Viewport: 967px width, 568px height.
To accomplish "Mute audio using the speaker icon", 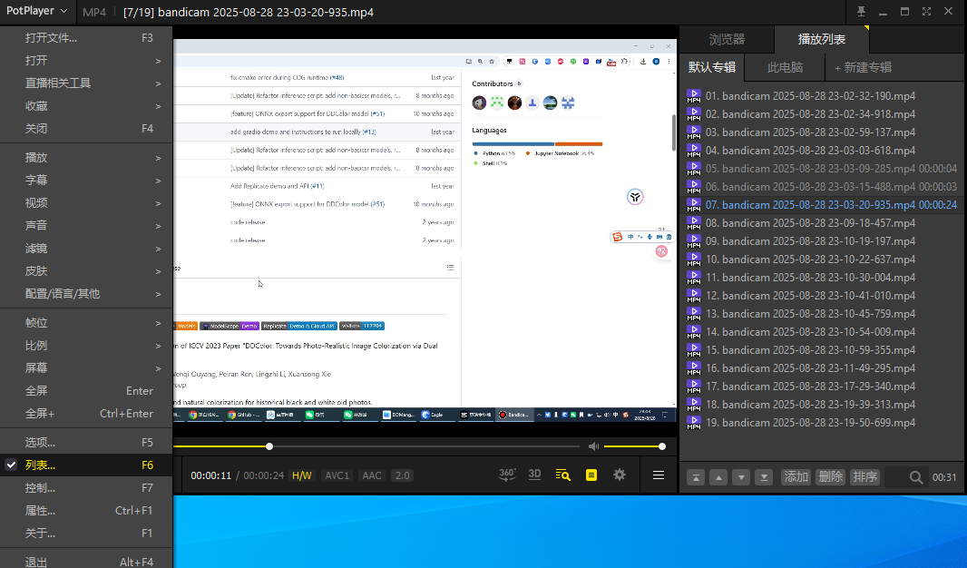I will 593,446.
